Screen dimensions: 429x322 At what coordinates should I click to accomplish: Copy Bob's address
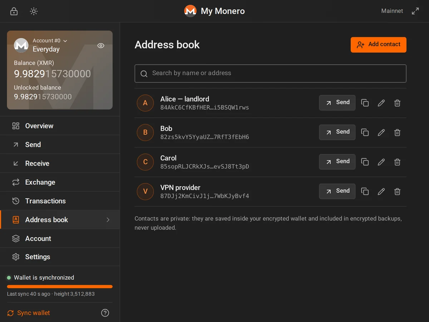tap(365, 132)
